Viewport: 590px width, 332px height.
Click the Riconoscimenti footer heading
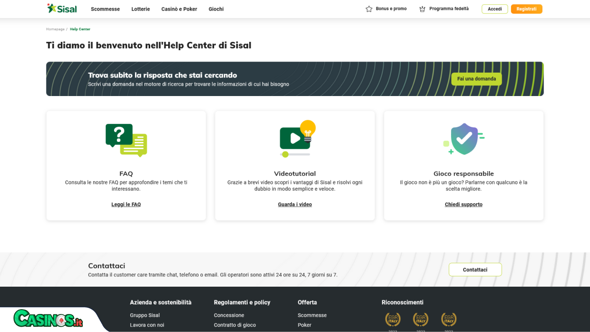[x=403, y=302]
